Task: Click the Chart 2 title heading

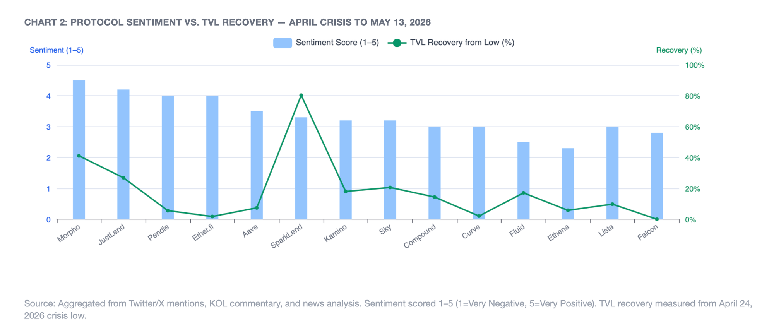Action: [228, 22]
